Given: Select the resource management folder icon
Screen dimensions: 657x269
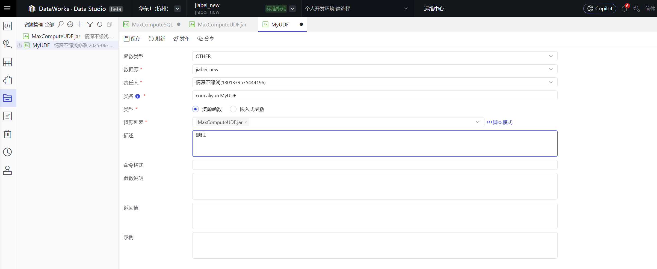Looking at the screenshot, I should pos(7,98).
